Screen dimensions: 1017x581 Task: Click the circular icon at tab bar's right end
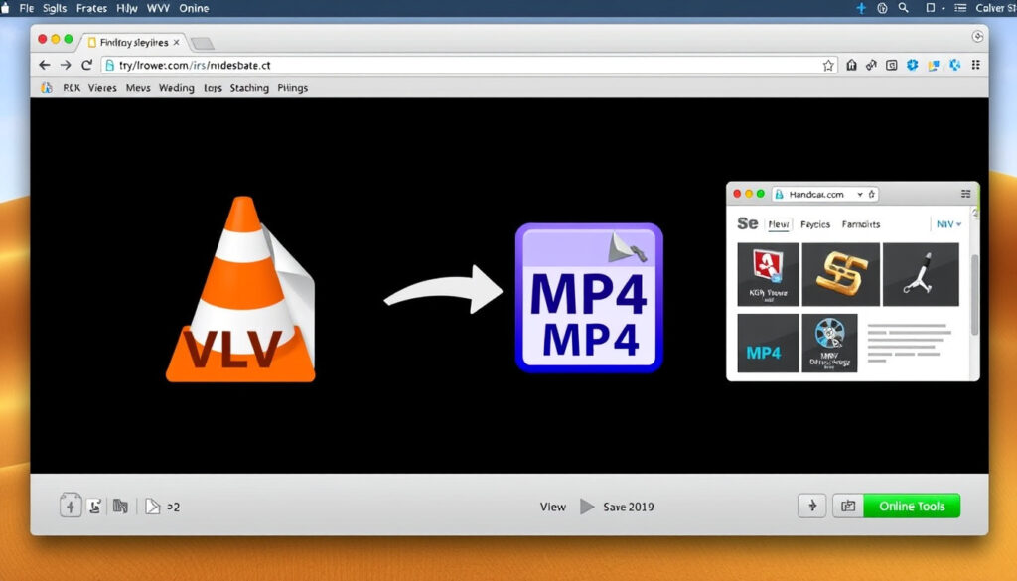(977, 37)
